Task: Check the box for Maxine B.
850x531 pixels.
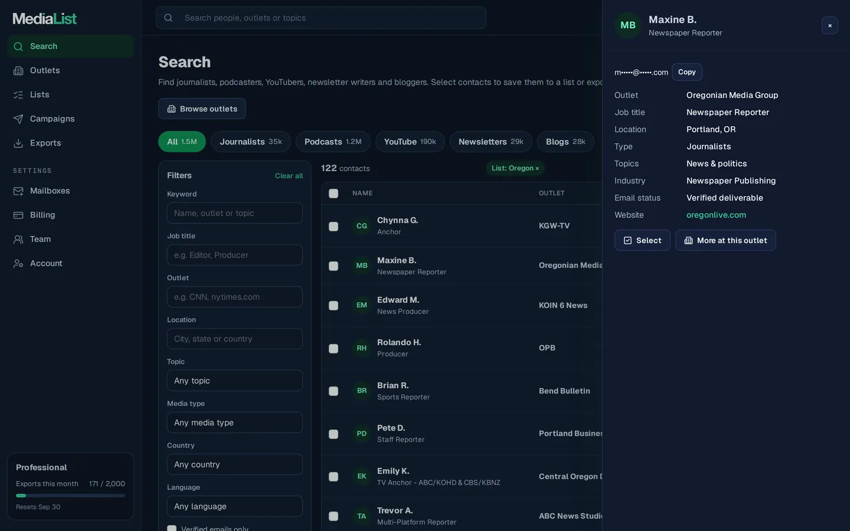Action: tap(334, 266)
